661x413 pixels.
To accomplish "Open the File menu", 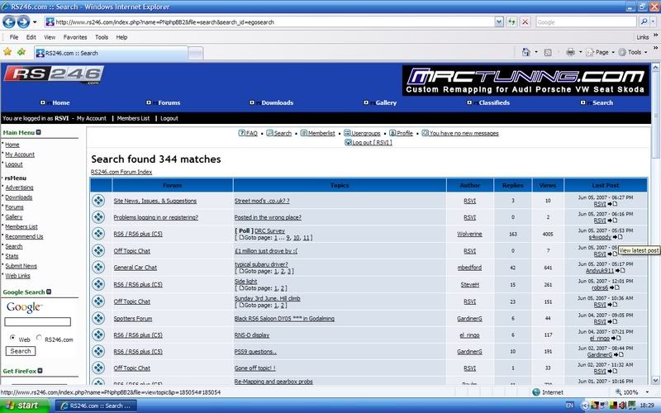I will point(14,37).
